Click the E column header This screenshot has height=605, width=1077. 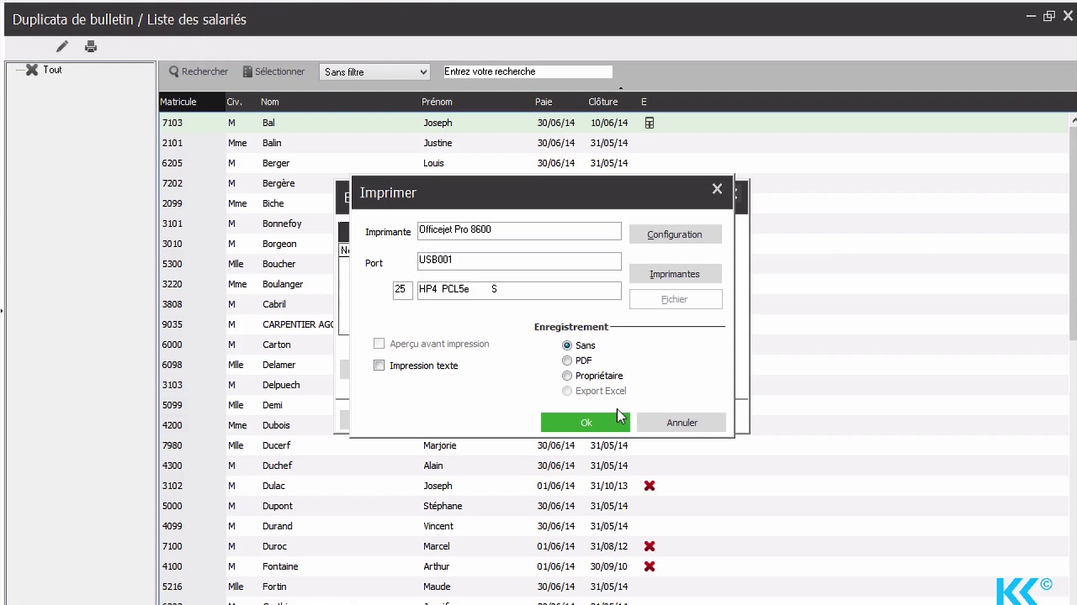tap(644, 102)
